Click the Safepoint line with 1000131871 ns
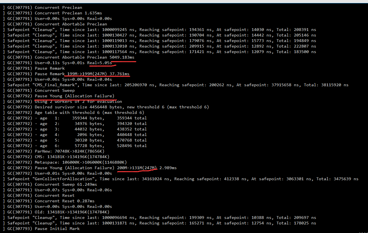The width and height of the screenshot is (368, 233). tap(159, 223)
